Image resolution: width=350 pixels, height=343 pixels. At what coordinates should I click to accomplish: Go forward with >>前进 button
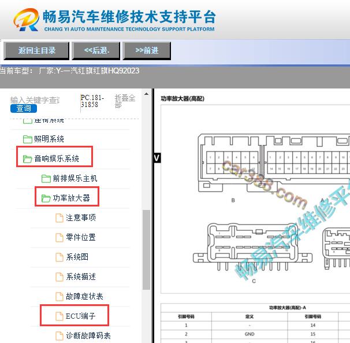point(147,50)
